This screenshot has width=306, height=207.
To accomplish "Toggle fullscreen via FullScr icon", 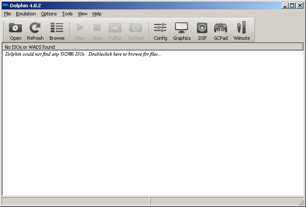I will (x=115, y=30).
